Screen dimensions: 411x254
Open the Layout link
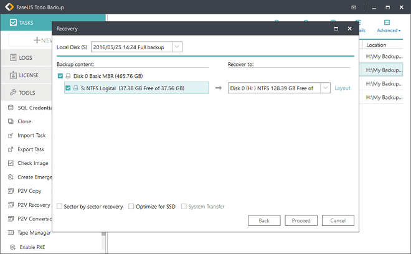point(342,88)
